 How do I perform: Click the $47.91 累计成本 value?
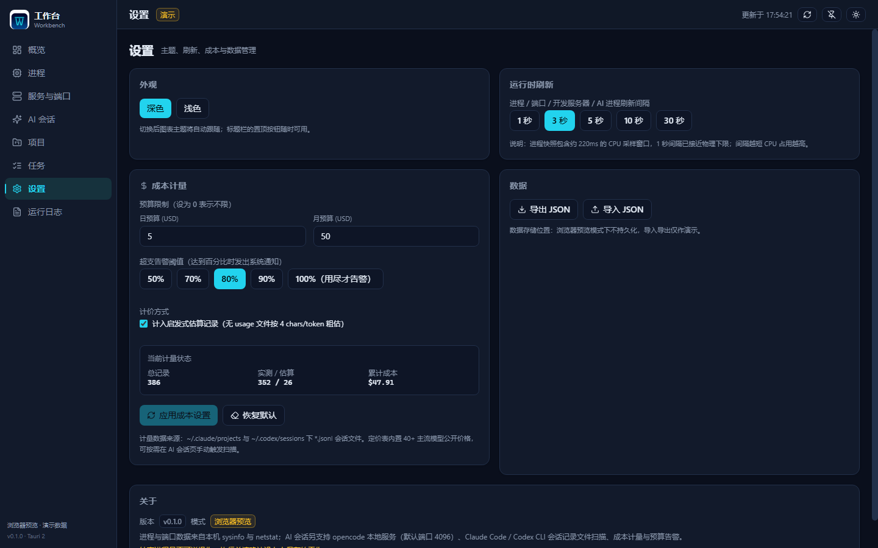(381, 382)
